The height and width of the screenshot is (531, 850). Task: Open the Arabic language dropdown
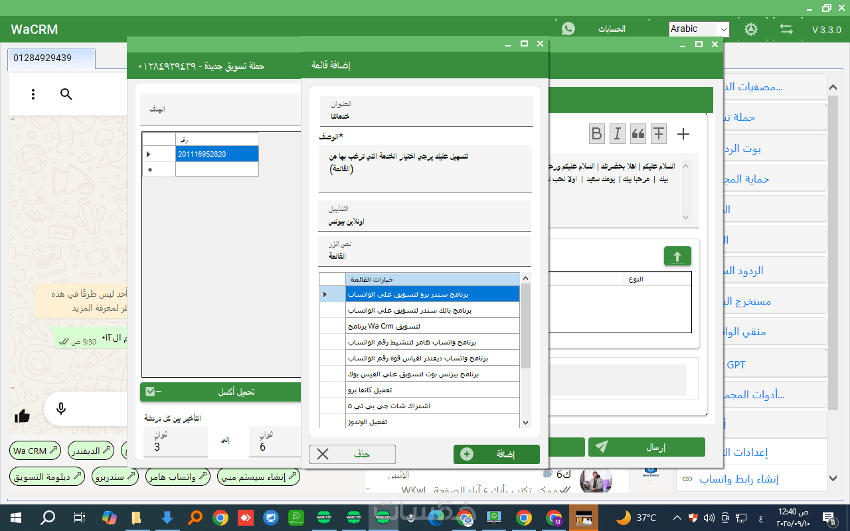coord(699,29)
